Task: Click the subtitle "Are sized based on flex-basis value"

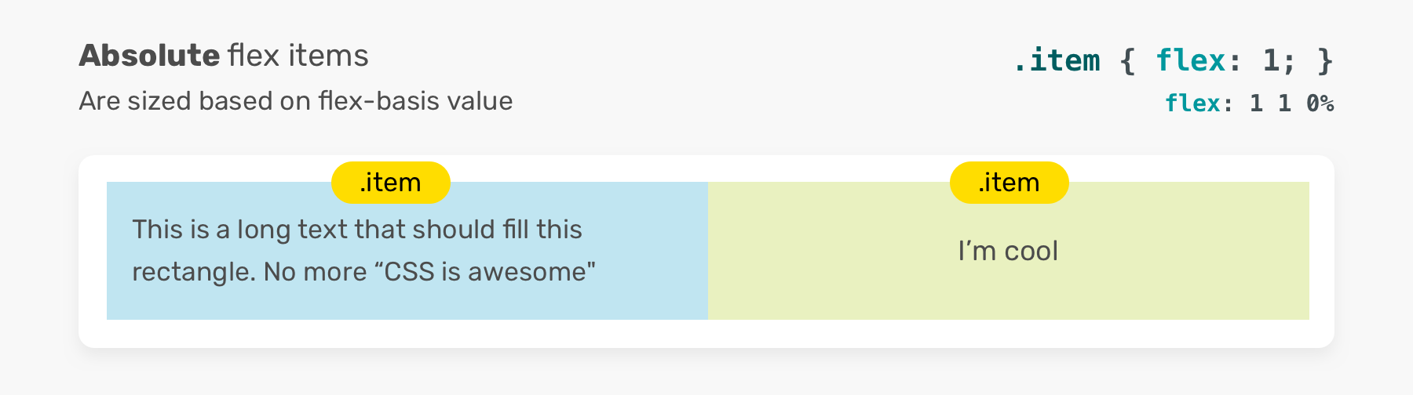Action: [295, 101]
